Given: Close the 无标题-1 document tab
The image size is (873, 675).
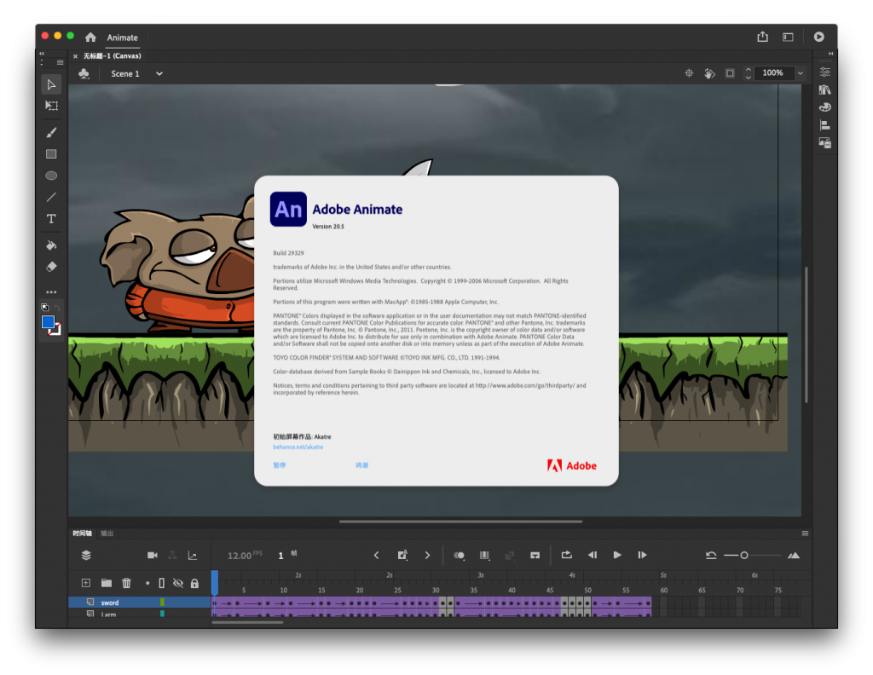Looking at the screenshot, I should (75, 56).
